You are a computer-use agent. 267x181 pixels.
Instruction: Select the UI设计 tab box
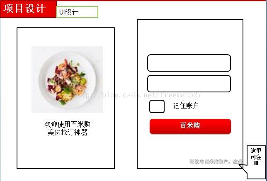point(77,12)
